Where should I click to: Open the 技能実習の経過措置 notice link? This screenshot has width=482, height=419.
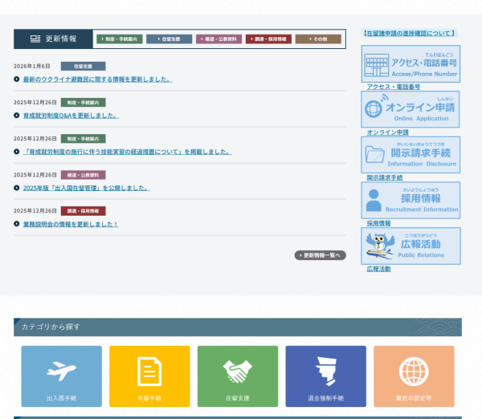[128, 152]
